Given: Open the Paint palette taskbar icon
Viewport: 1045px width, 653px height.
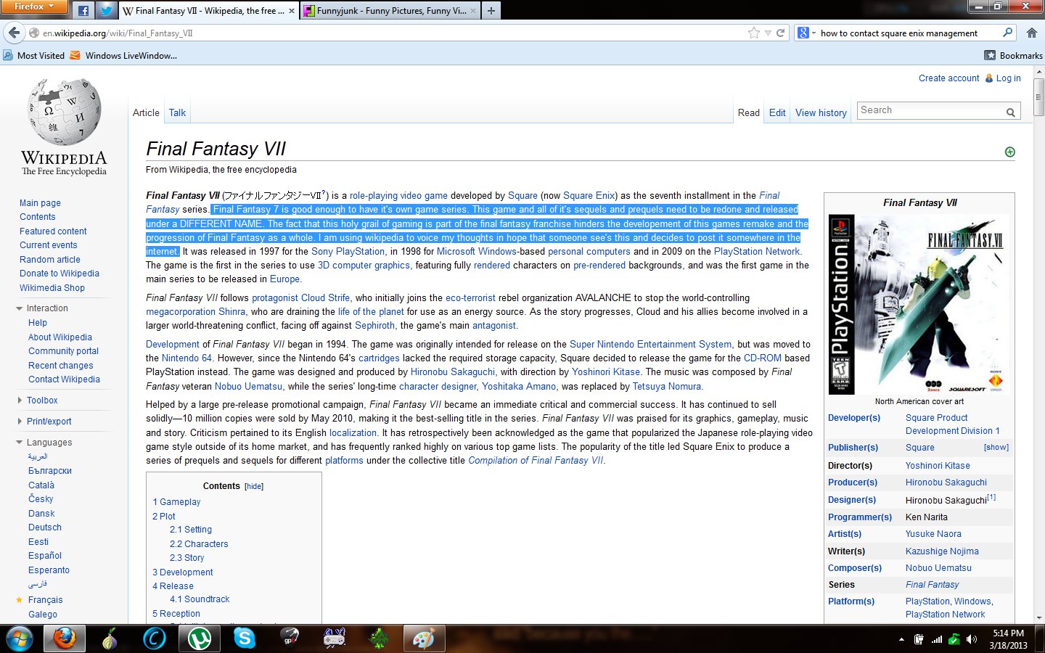Looking at the screenshot, I should [424, 638].
